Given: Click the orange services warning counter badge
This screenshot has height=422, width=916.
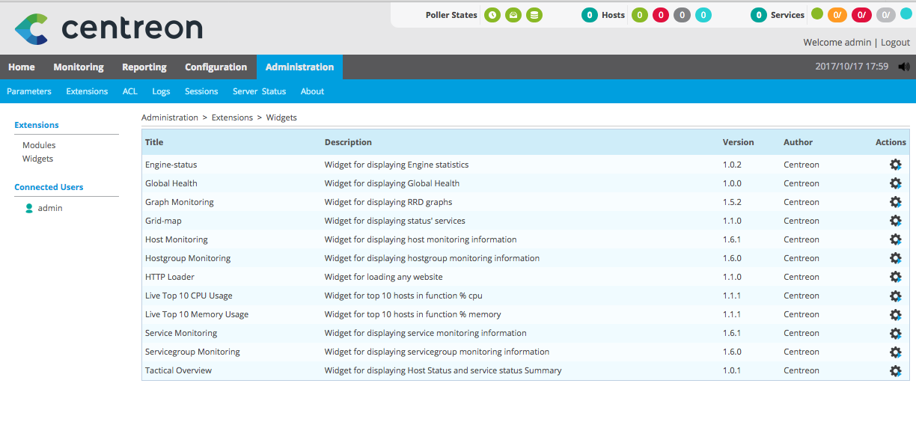Looking at the screenshot, I should pyautogui.click(x=838, y=15).
